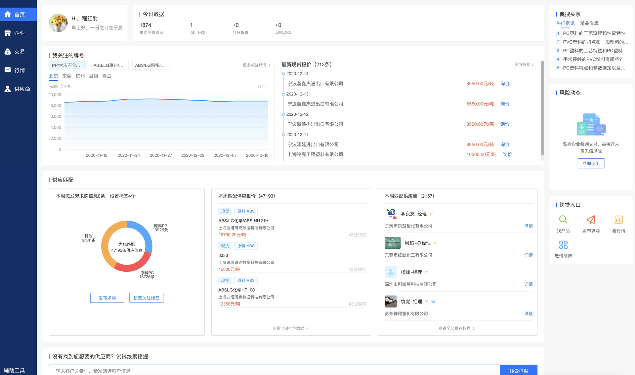Click the 设置关注标签 button
This screenshot has height=375, width=635.
(x=146, y=298)
